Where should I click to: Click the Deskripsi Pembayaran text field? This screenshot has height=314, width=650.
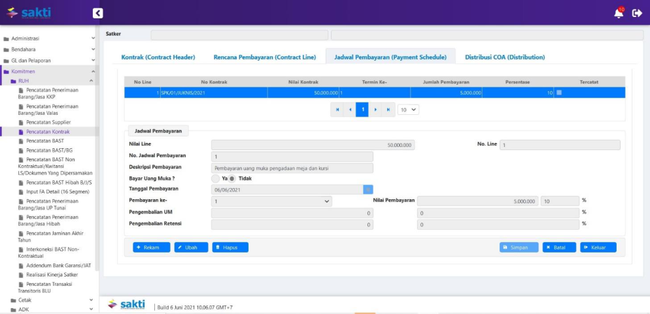point(292,168)
